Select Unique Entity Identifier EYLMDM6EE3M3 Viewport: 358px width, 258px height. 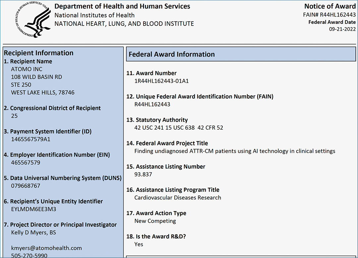coord(33,209)
